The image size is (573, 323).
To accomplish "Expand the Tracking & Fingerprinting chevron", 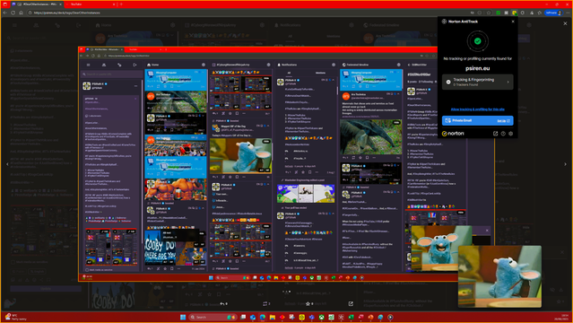I will pos(508,82).
